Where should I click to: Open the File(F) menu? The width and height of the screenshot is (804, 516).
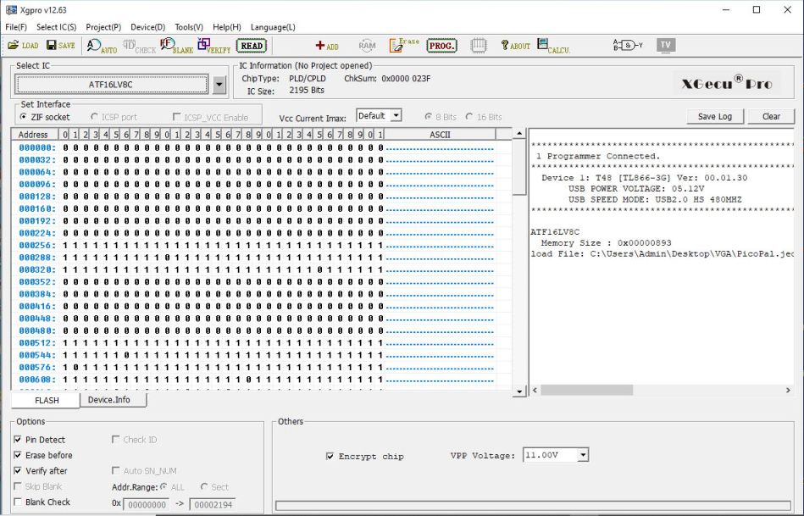point(16,27)
